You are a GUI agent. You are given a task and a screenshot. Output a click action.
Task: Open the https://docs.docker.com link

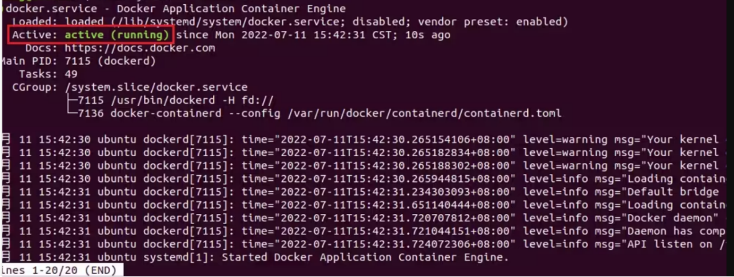[136, 48]
